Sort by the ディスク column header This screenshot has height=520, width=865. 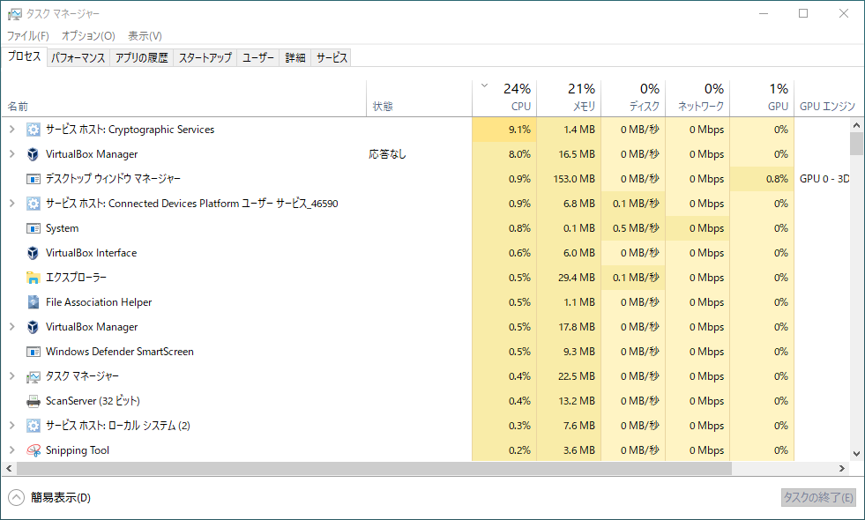633,98
